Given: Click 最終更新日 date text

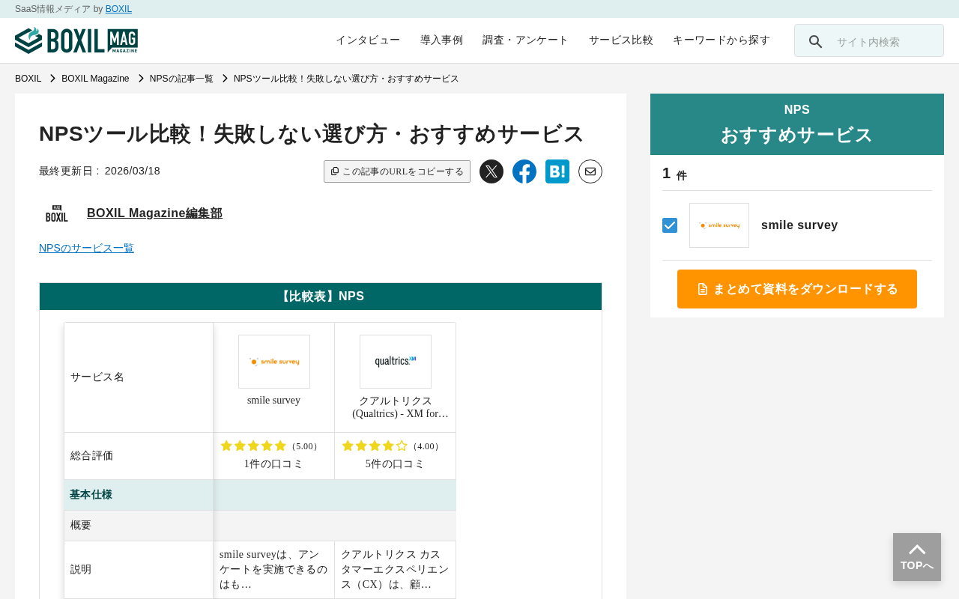Looking at the screenshot, I should [x=100, y=171].
